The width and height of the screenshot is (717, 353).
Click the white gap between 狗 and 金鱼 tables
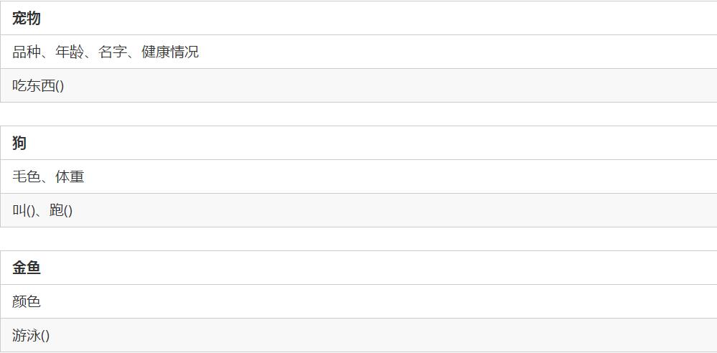click(x=359, y=239)
